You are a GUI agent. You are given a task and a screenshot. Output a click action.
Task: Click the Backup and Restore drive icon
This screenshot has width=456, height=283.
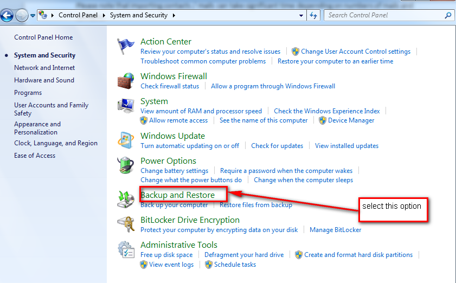(126, 200)
